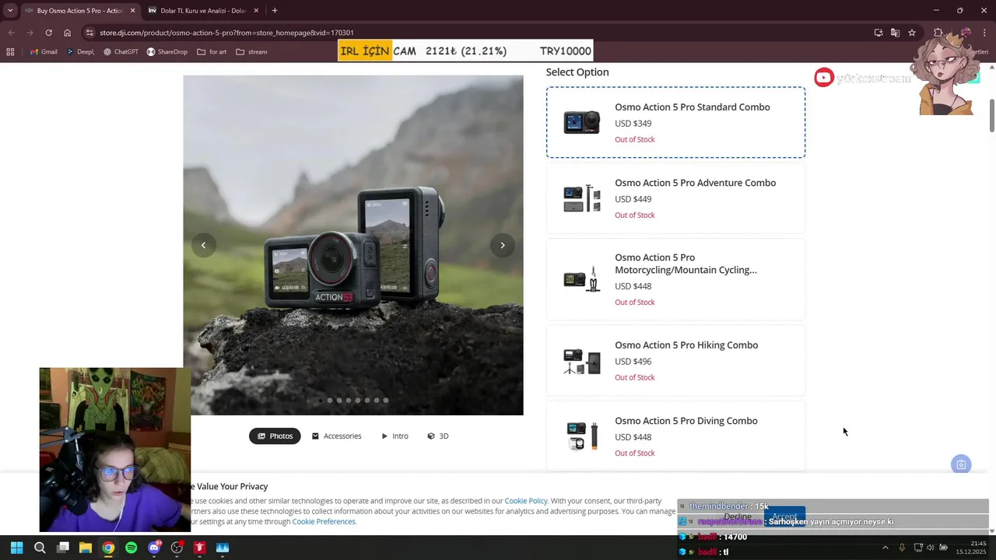The image size is (996, 560).
Task: Go to the browser home page
Action: point(68,33)
